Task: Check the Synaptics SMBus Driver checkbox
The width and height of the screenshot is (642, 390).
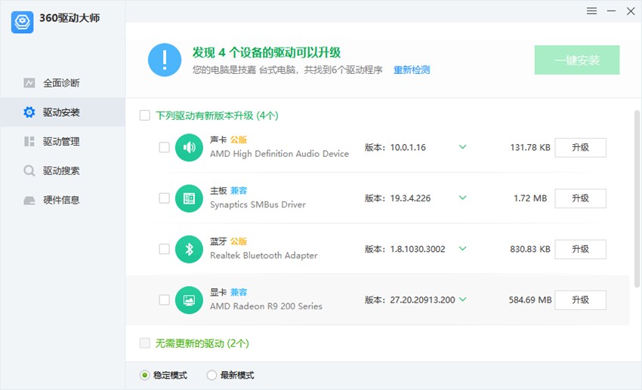Action: click(164, 198)
